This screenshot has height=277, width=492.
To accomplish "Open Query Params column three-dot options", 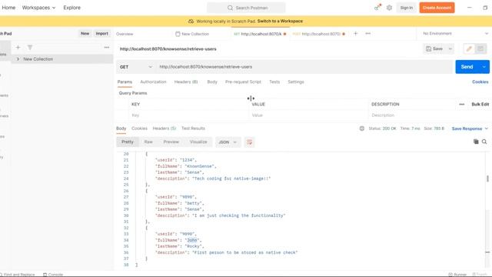I will 461,105.
